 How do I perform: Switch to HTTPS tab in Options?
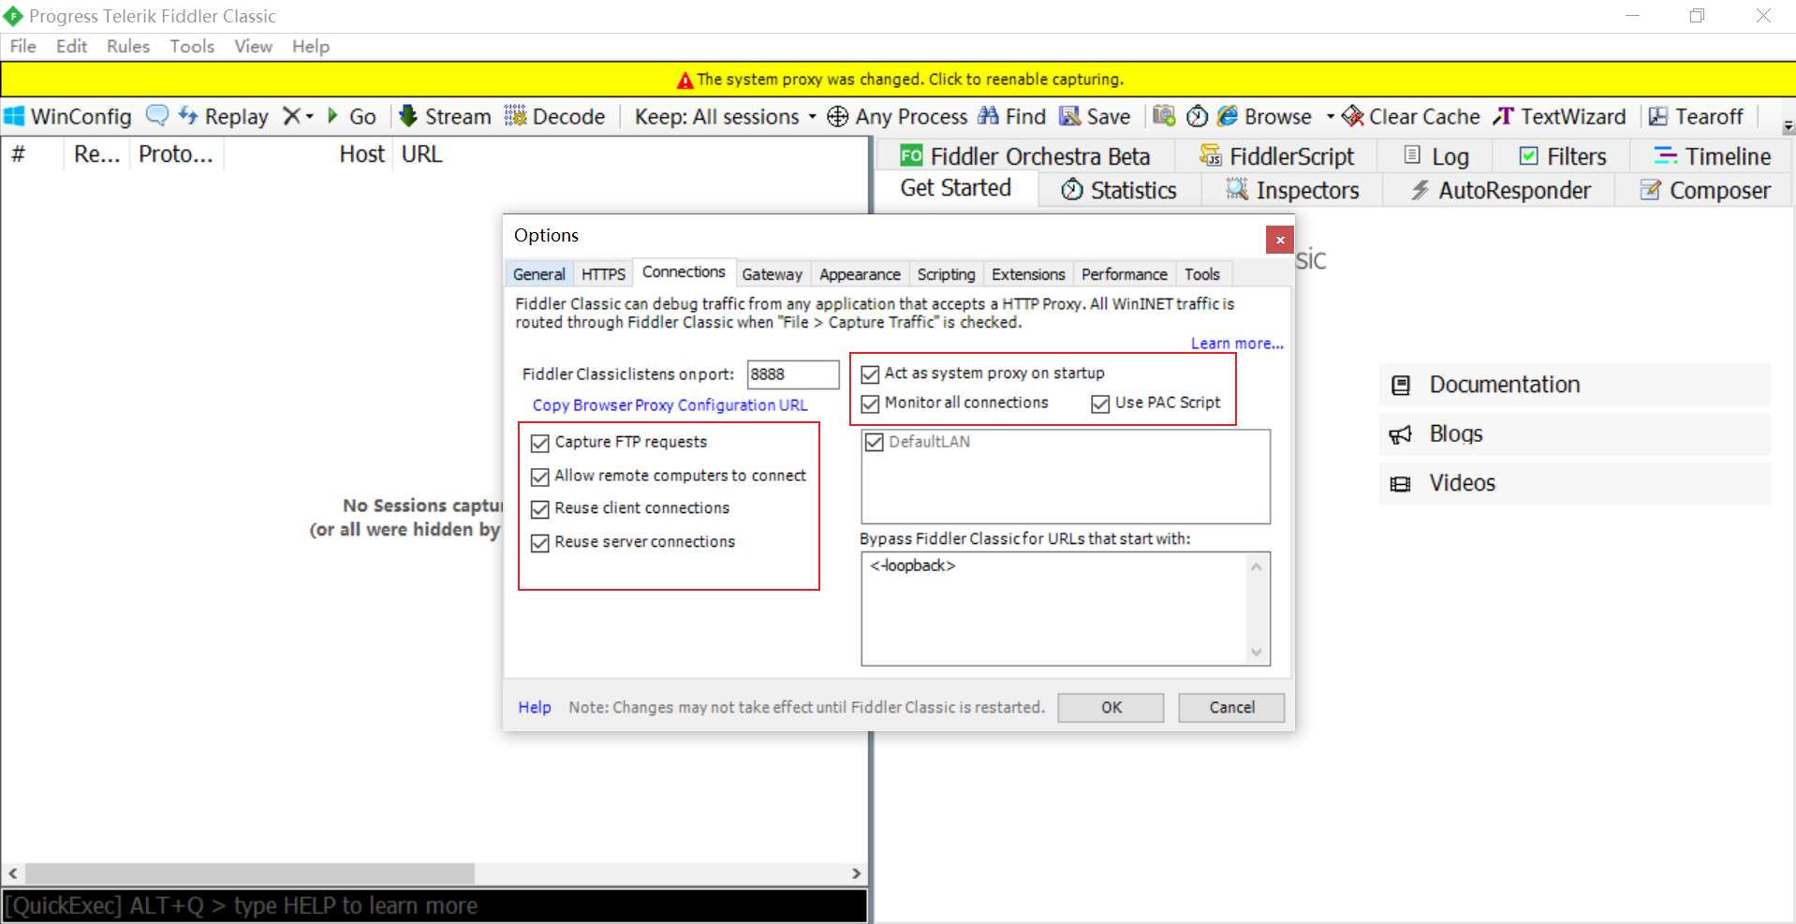click(603, 274)
